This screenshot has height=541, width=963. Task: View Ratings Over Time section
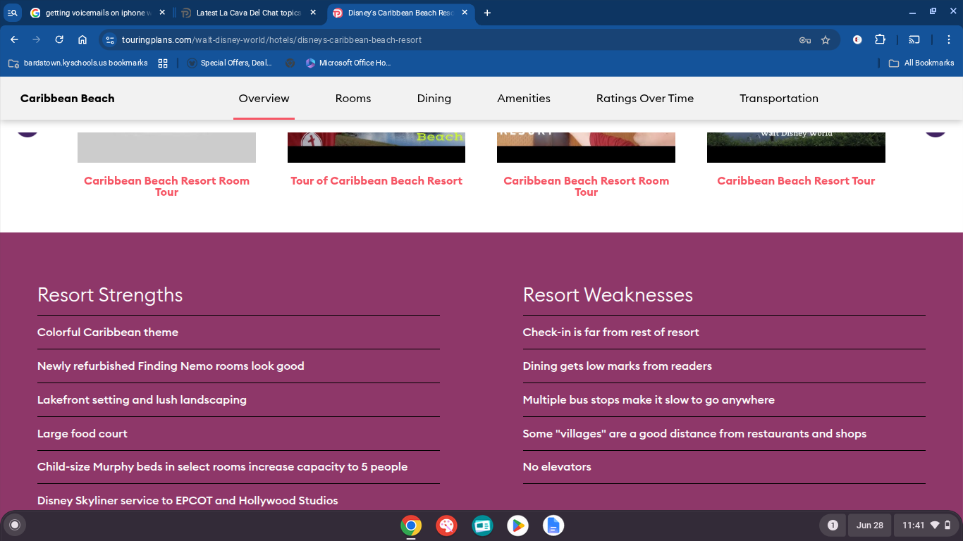point(645,99)
